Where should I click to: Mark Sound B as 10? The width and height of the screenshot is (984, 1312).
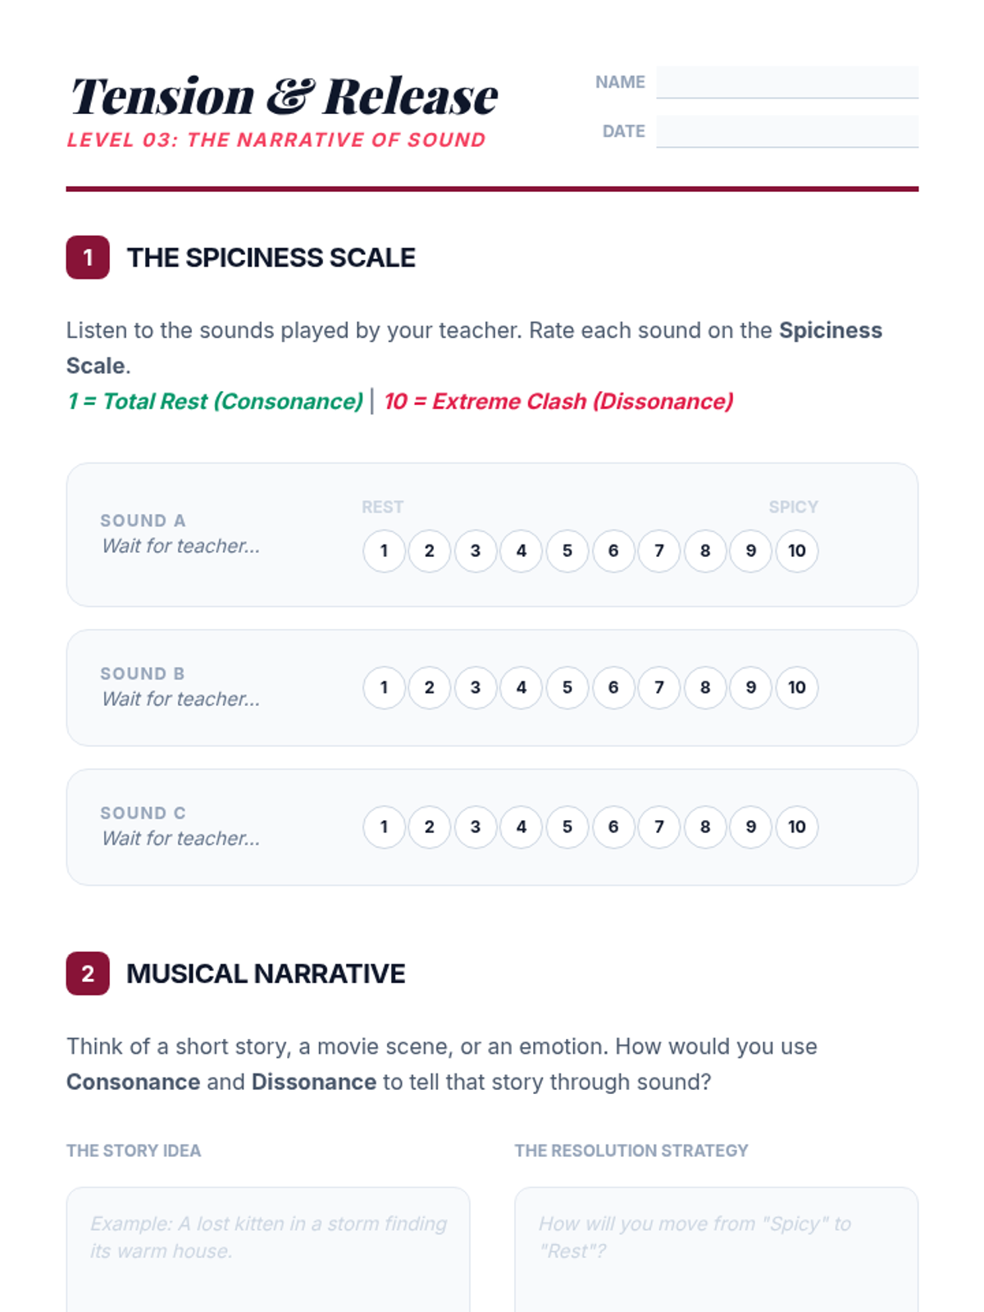tap(797, 688)
